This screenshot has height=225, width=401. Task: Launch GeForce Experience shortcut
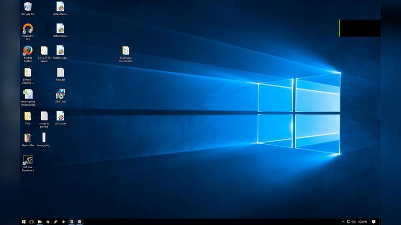(28, 163)
